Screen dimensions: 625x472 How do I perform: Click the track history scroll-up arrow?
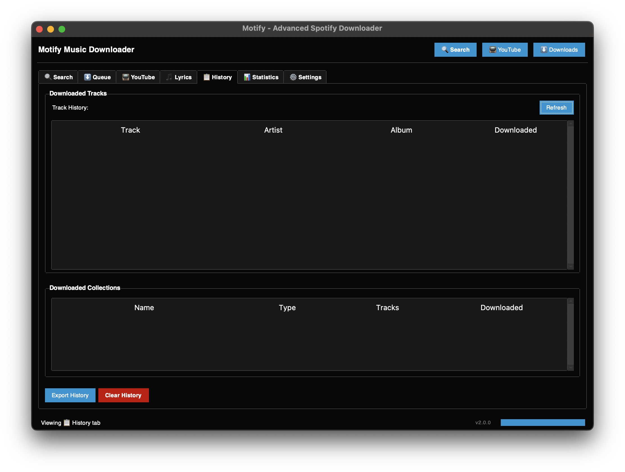coord(570,124)
